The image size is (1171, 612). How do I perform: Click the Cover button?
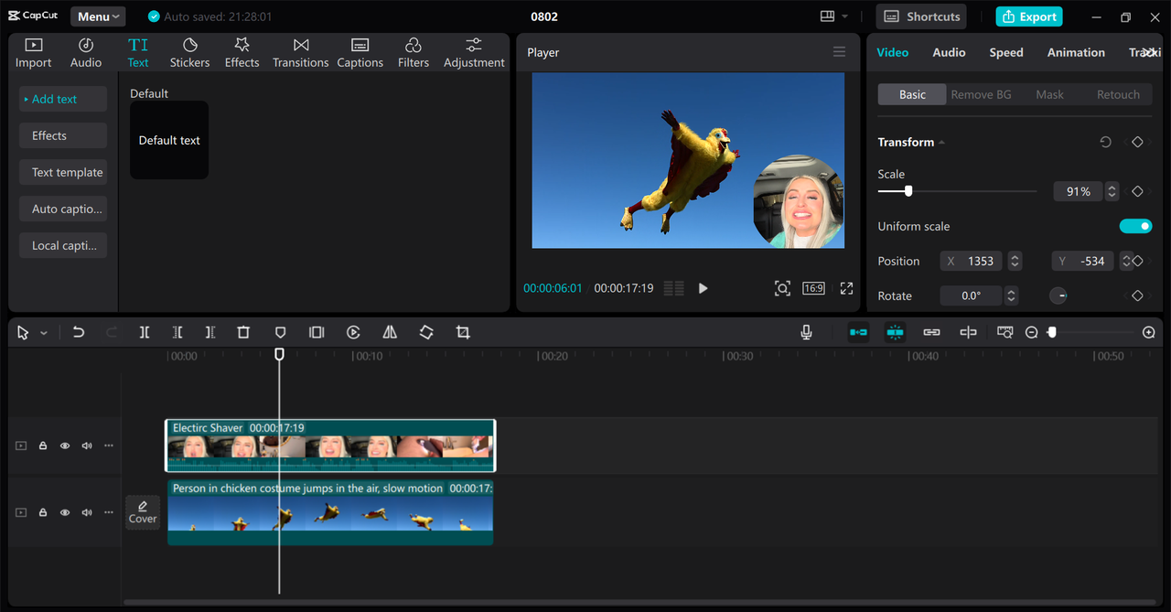143,512
